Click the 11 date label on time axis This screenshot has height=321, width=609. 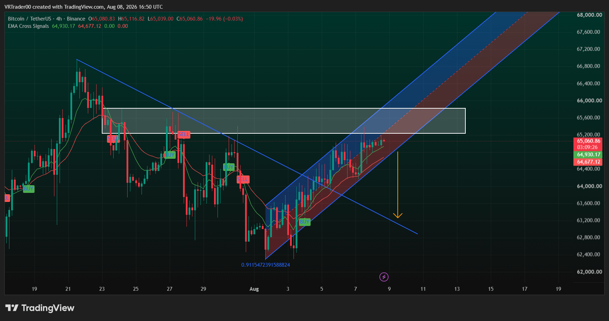pyautogui.click(x=423, y=289)
